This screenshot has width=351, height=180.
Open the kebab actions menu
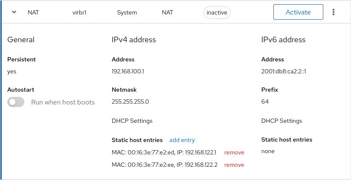[x=334, y=12]
